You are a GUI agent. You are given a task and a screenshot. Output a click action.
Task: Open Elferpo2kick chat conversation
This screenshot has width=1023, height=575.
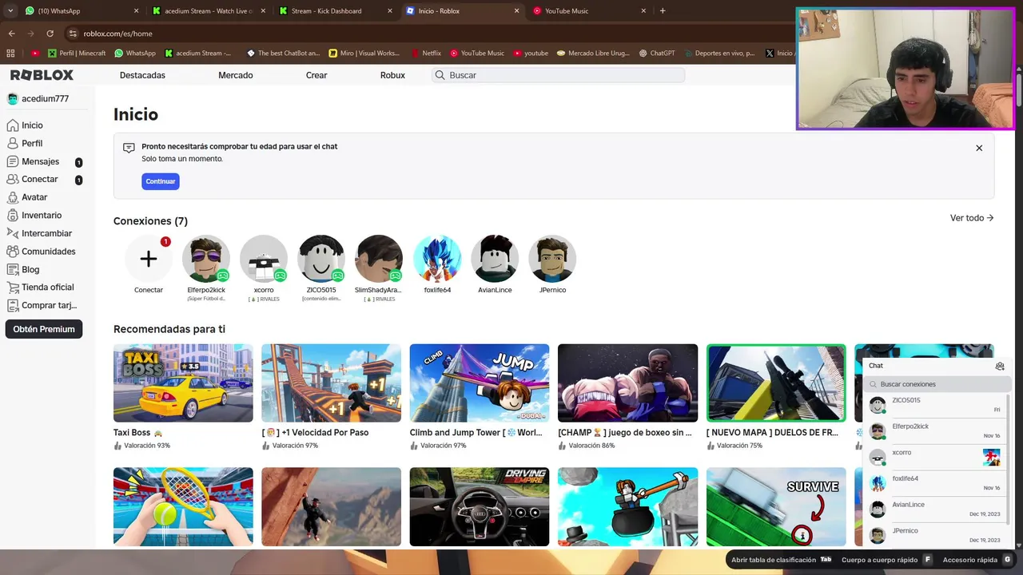pos(935,431)
